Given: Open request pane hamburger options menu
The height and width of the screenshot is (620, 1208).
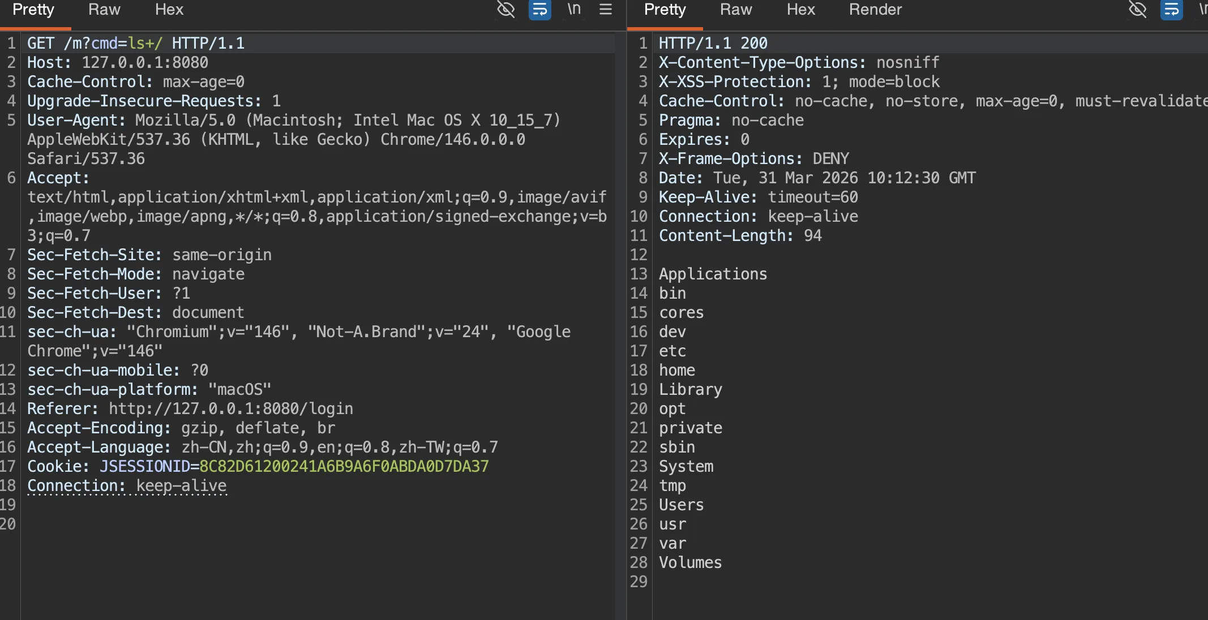Looking at the screenshot, I should pos(606,10).
